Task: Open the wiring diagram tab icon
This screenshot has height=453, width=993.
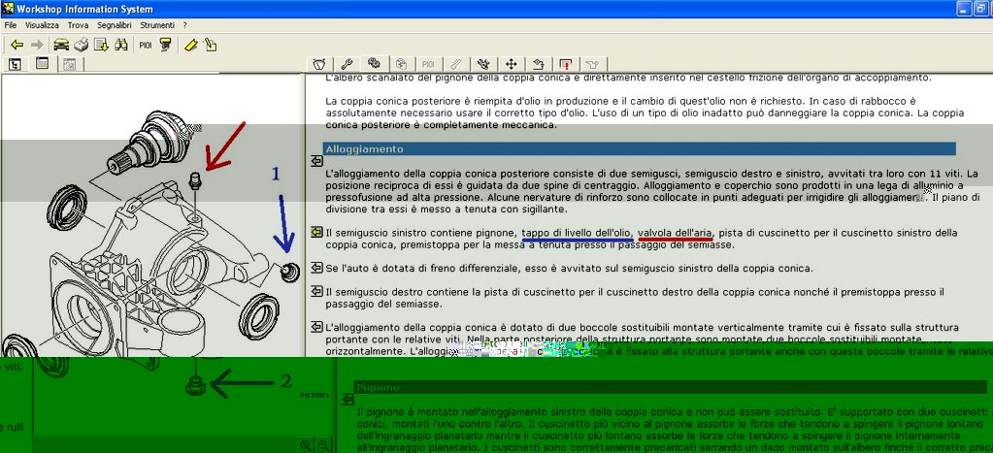Action: click(539, 64)
